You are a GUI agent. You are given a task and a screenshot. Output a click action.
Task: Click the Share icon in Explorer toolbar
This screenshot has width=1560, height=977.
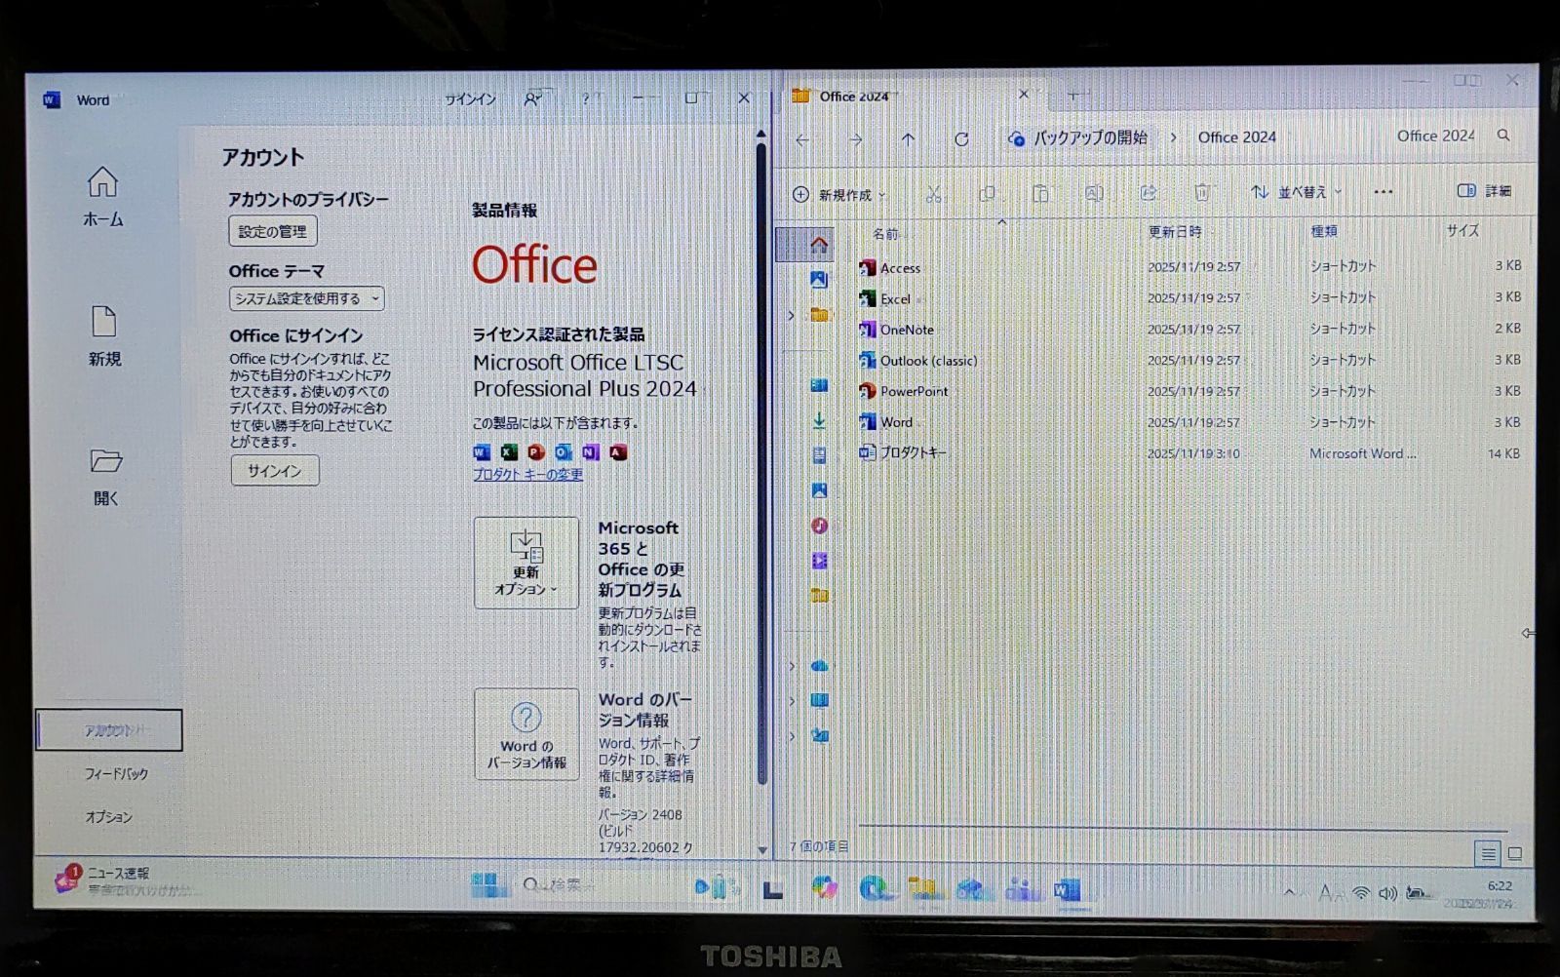1149,193
